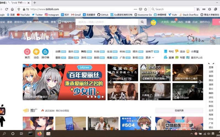Open the 亡者/Despair video thumbnail
This screenshot has width=220, height=137.
click(x=188, y=92)
